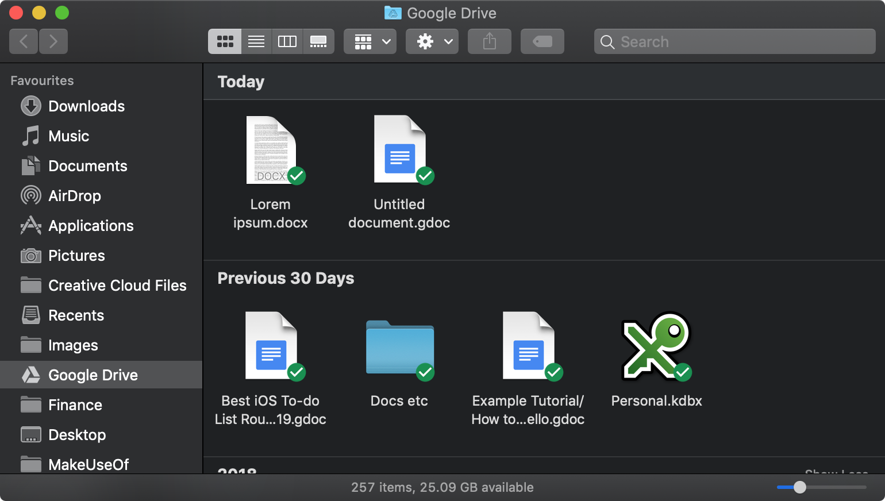Click the status bar item count text
885x501 pixels.
(442, 487)
